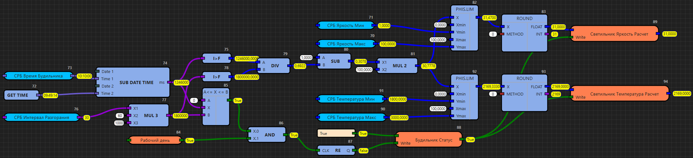Select the Светильник Температура Расчет node
Viewport: 693px width, 158px height.
click(620, 94)
